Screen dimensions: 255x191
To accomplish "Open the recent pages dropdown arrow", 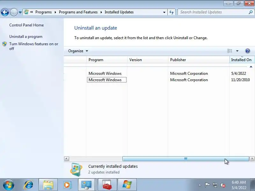I will tap(20, 12).
